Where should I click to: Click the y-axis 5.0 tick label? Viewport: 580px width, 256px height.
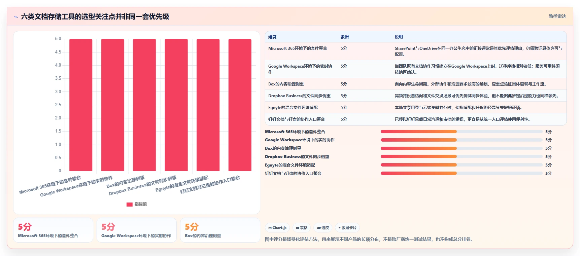58,39
